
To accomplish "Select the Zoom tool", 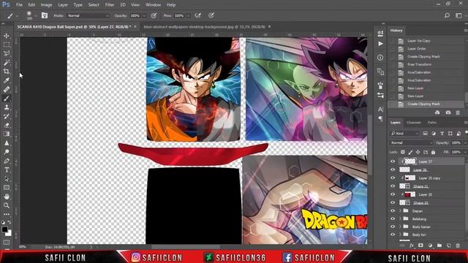I will [7, 205].
